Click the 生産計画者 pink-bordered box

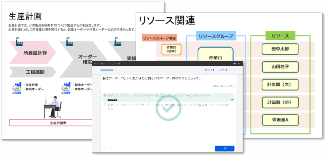tap(51, 123)
